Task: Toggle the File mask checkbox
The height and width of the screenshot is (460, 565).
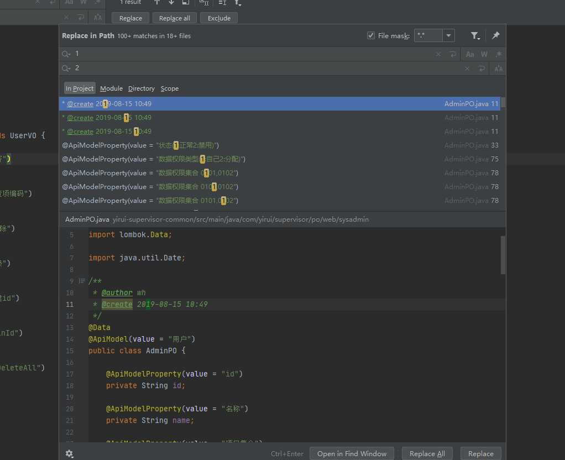Action: pyautogui.click(x=370, y=35)
